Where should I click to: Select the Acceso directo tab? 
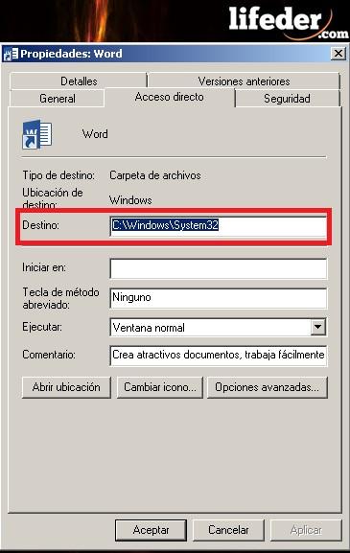(x=170, y=97)
